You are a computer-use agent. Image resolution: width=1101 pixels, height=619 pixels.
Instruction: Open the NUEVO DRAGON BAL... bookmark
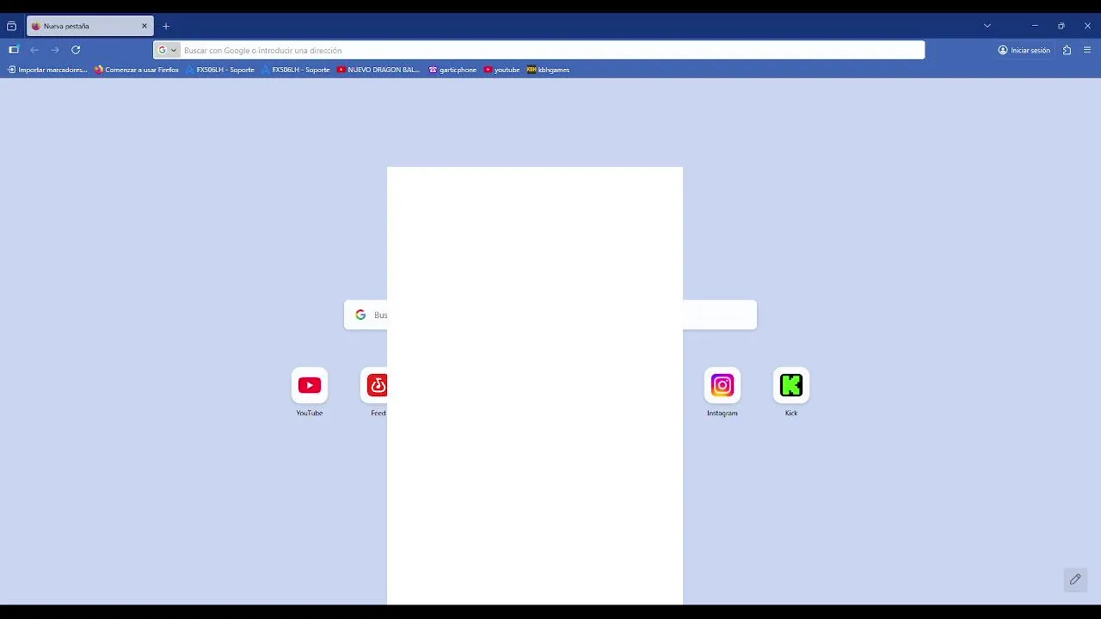378,70
